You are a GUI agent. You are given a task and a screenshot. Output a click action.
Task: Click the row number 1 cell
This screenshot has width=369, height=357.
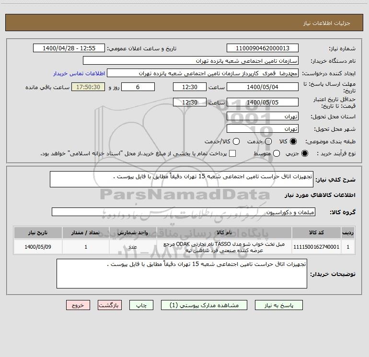coord(348,247)
